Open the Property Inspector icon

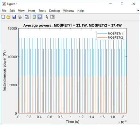[52, 17]
